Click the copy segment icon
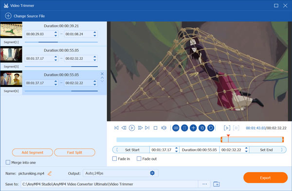This screenshot has width=292, height=191. coord(202,128)
